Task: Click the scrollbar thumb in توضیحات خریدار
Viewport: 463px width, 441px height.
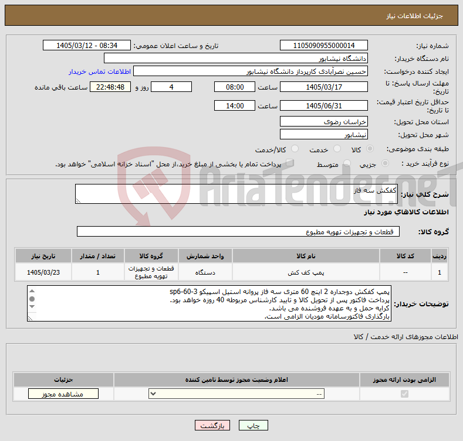Action: click(32, 299)
